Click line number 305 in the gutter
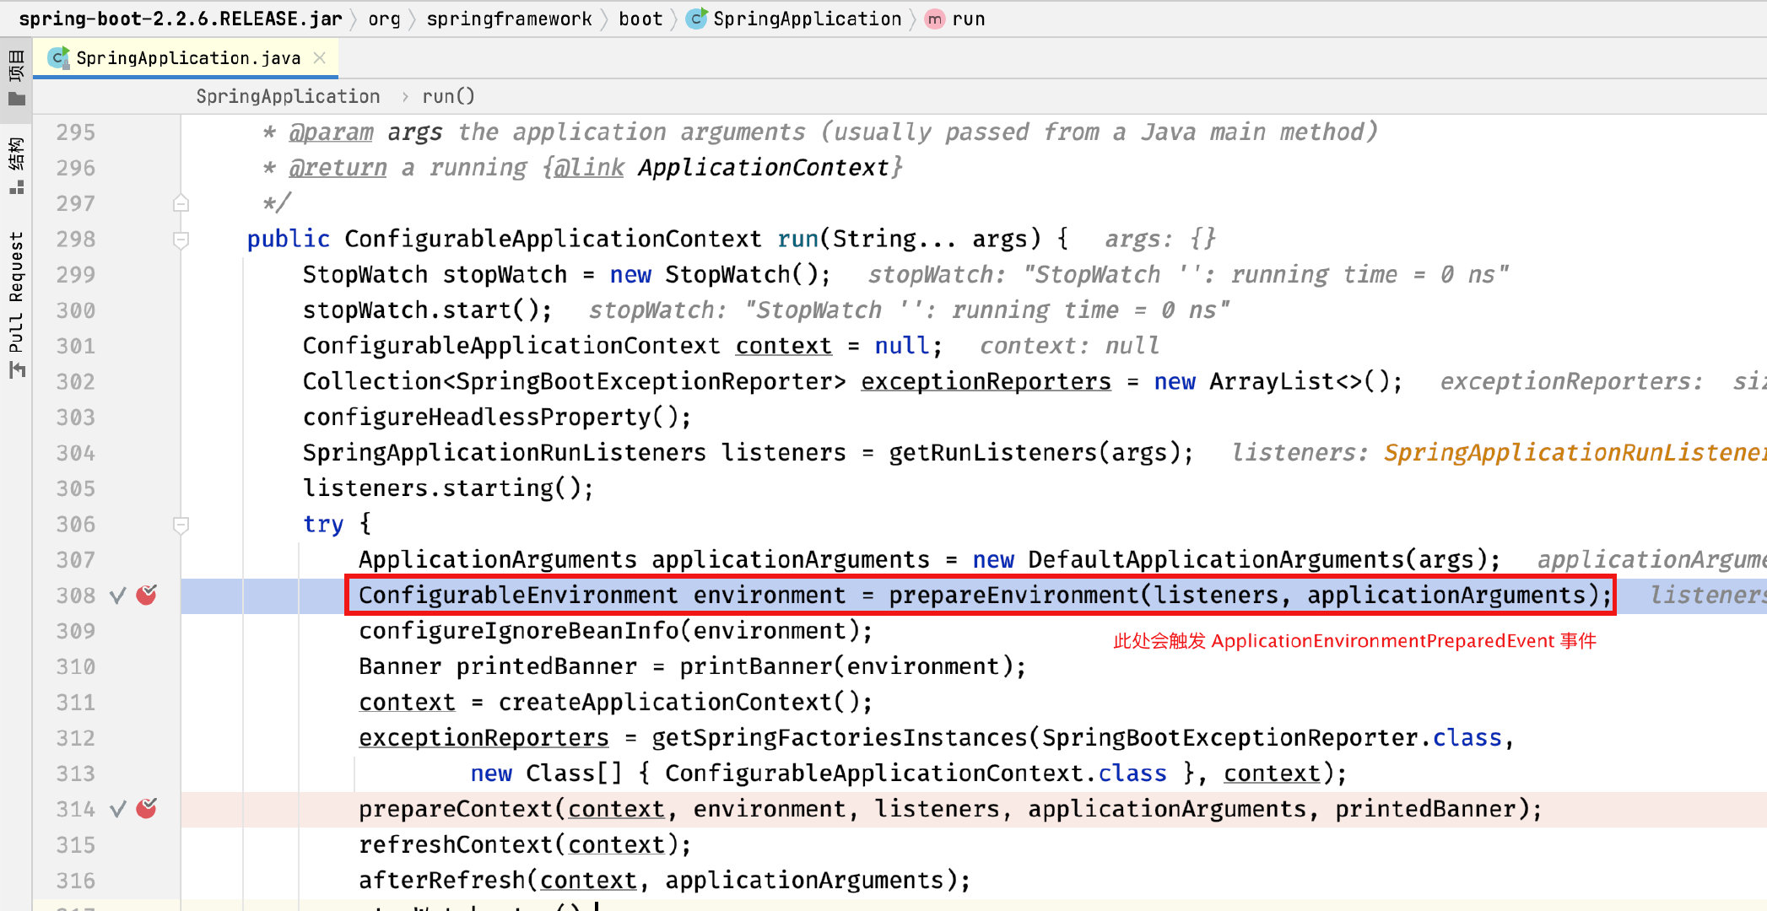 click(76, 489)
